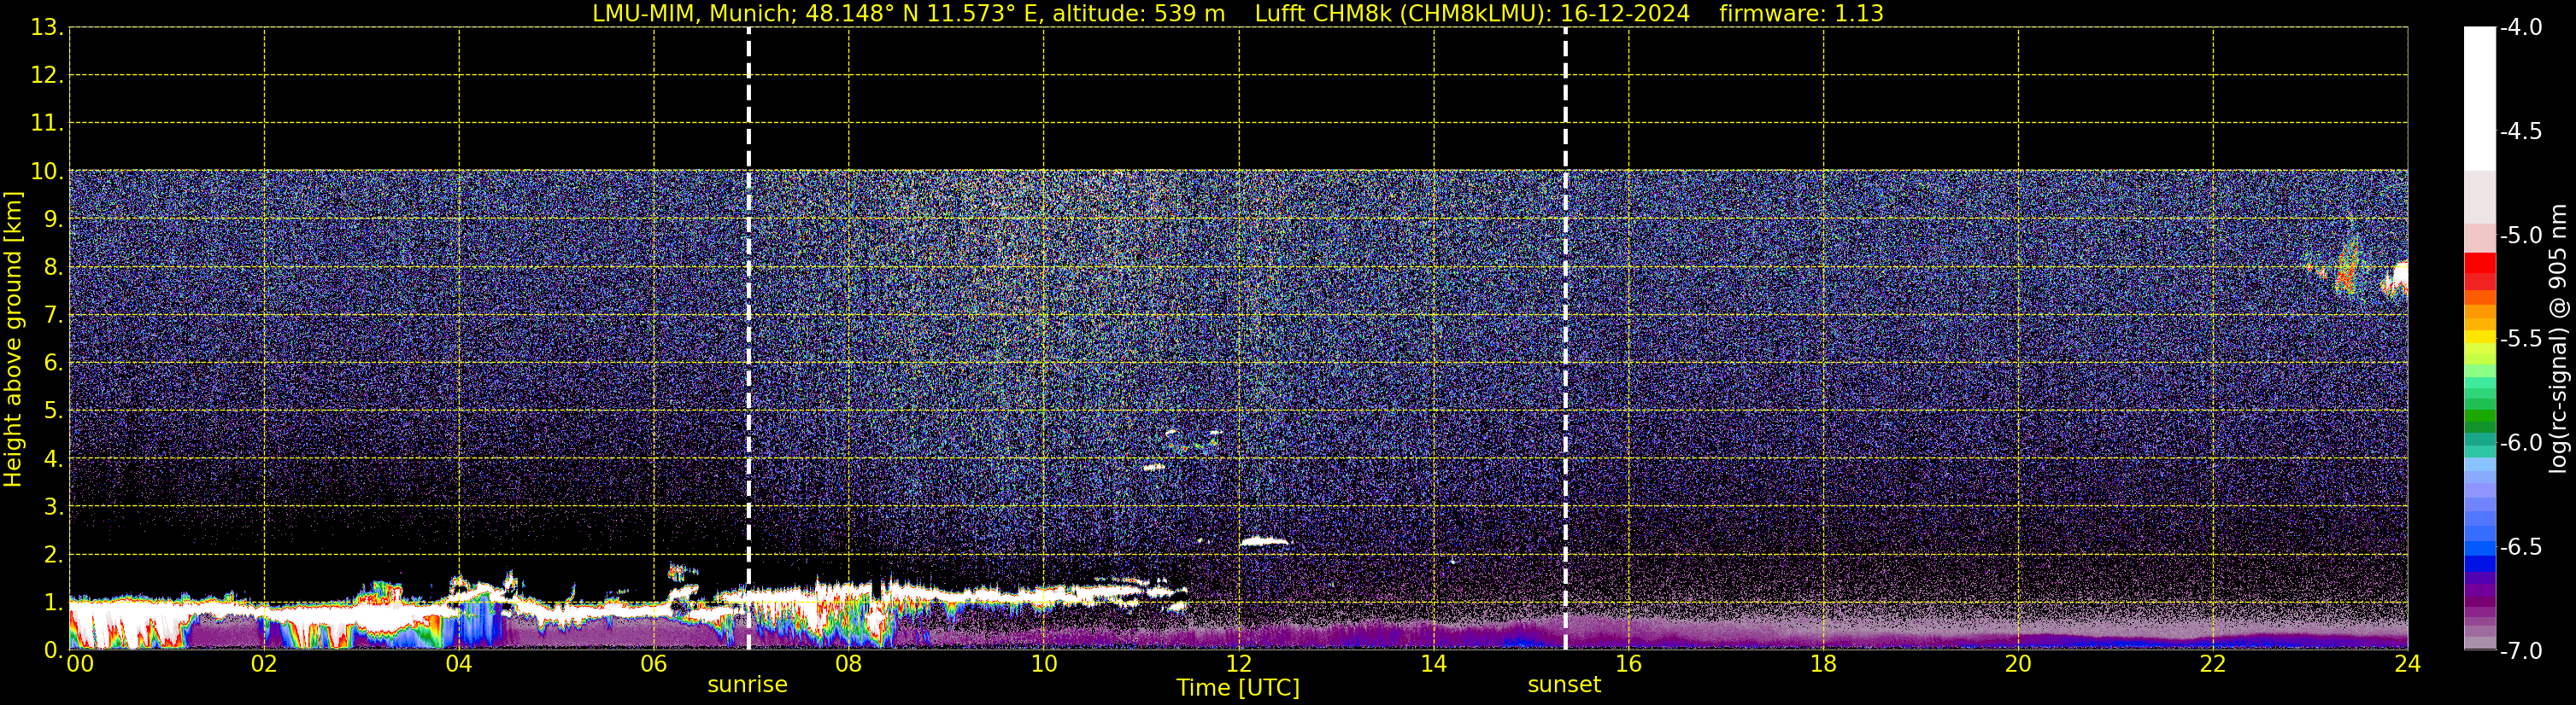
Task: Click the small white cloud streak after 12 UTC
Action: pos(1264,542)
